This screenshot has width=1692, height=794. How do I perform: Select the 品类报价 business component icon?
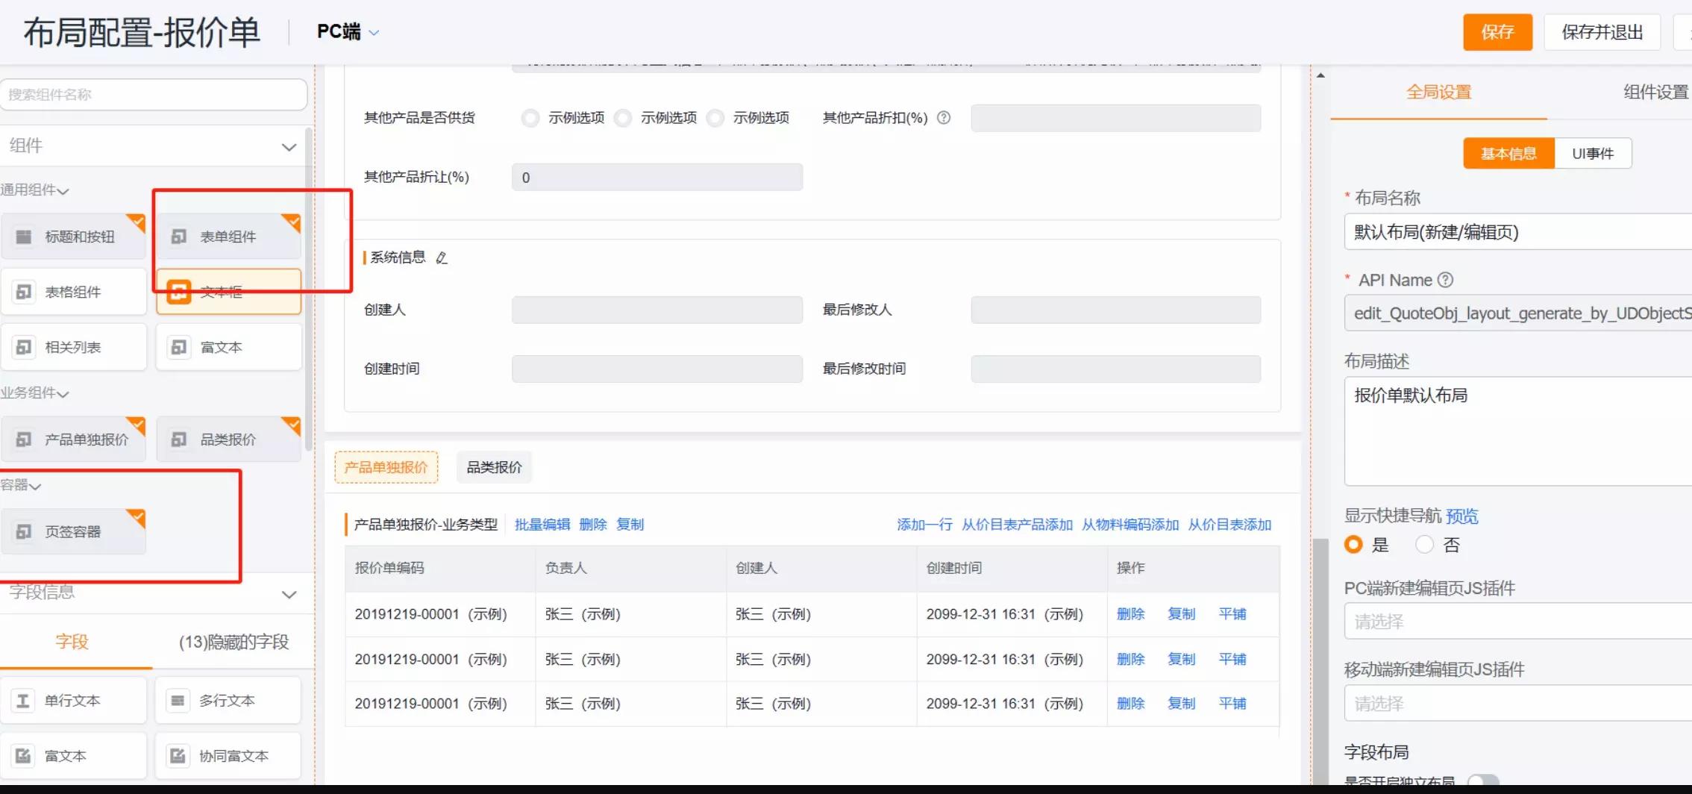point(179,440)
